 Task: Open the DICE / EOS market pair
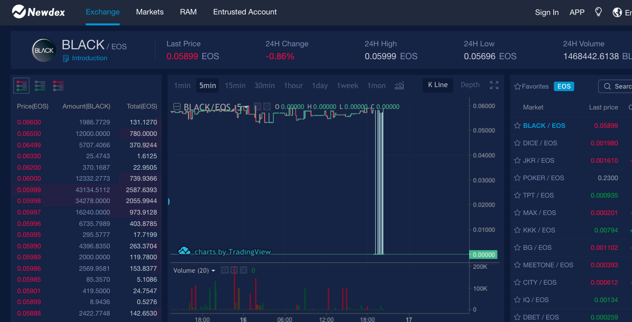pos(540,143)
